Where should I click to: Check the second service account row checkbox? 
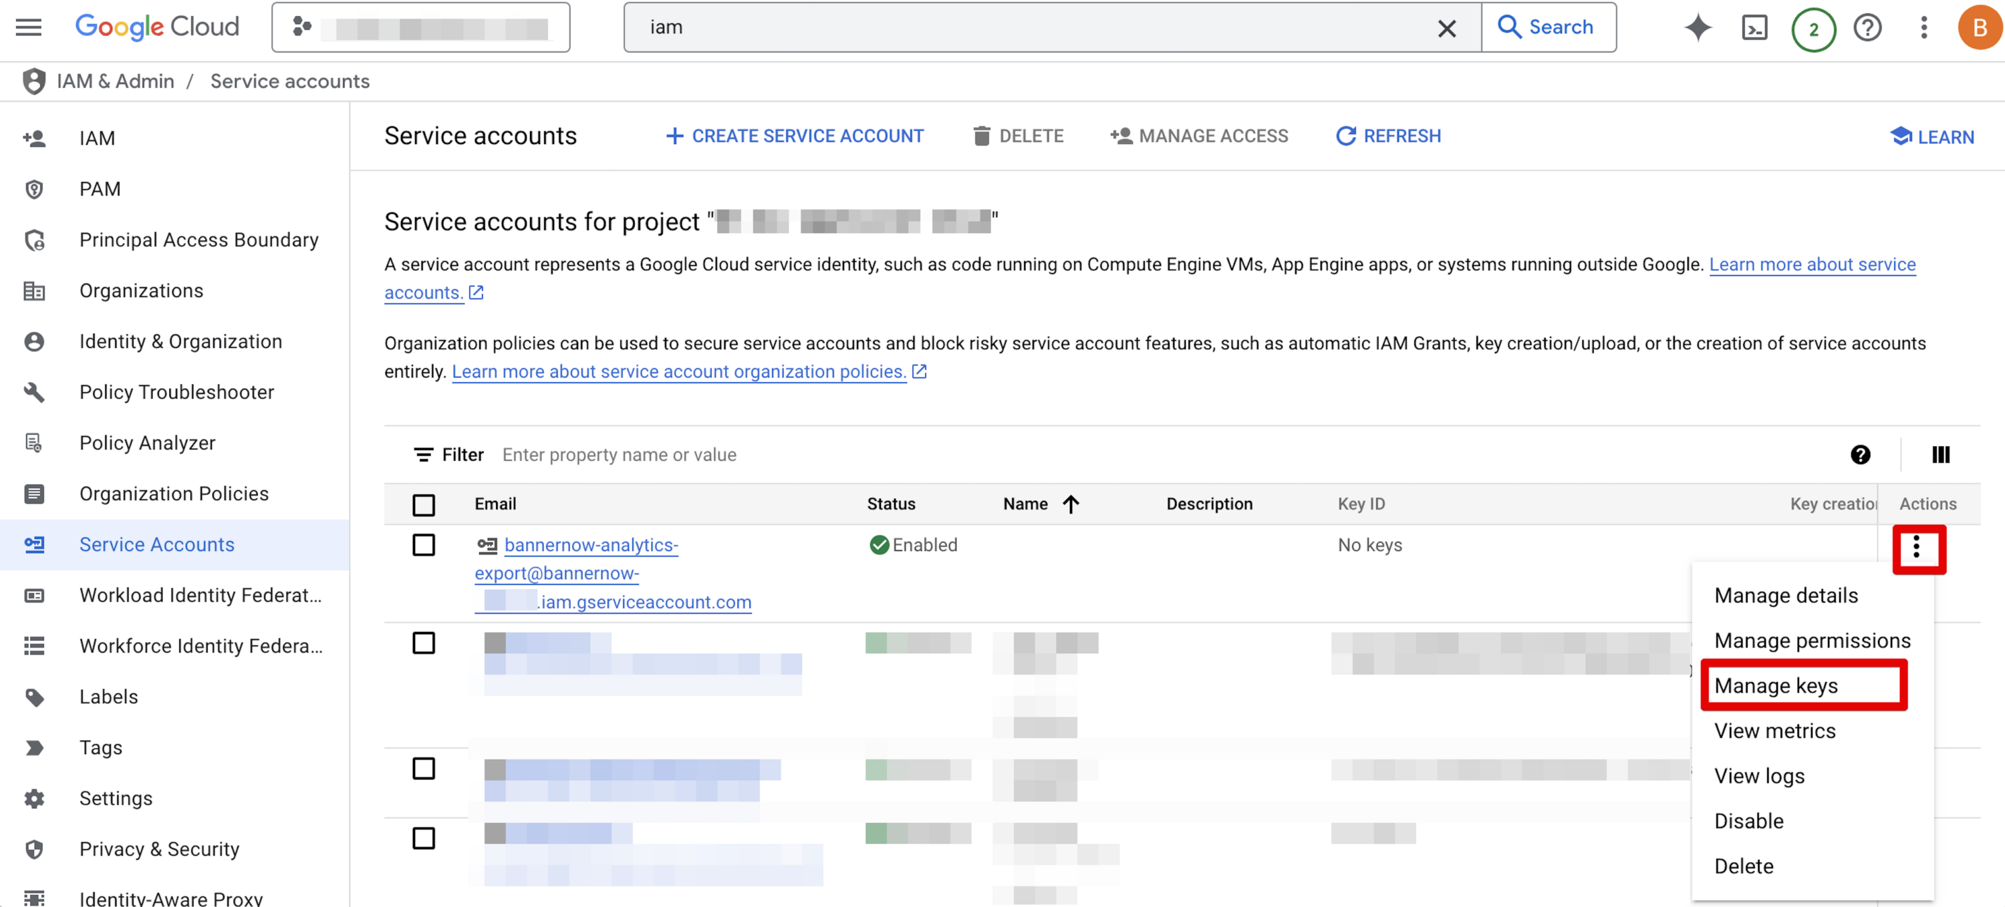tap(424, 643)
